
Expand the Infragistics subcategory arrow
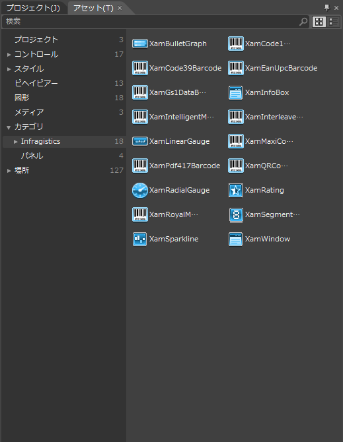16,142
